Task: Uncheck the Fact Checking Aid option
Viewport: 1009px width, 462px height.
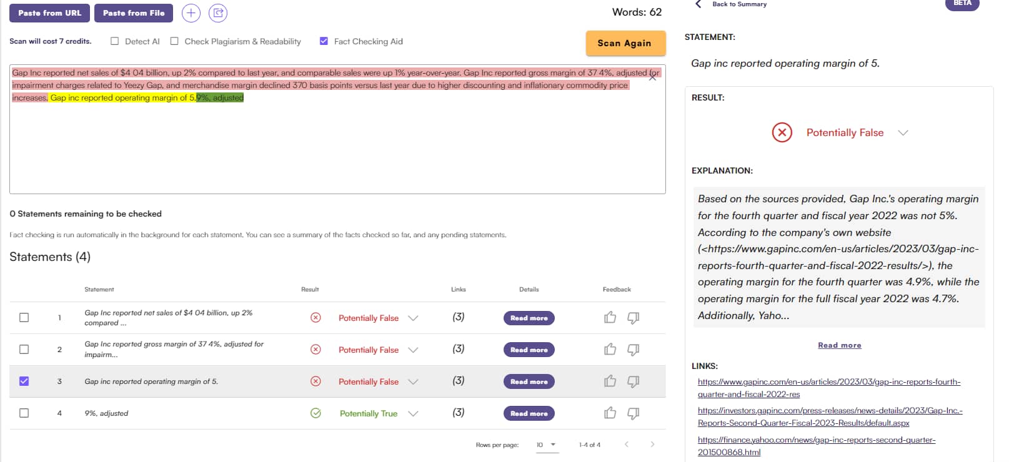Action: [324, 41]
